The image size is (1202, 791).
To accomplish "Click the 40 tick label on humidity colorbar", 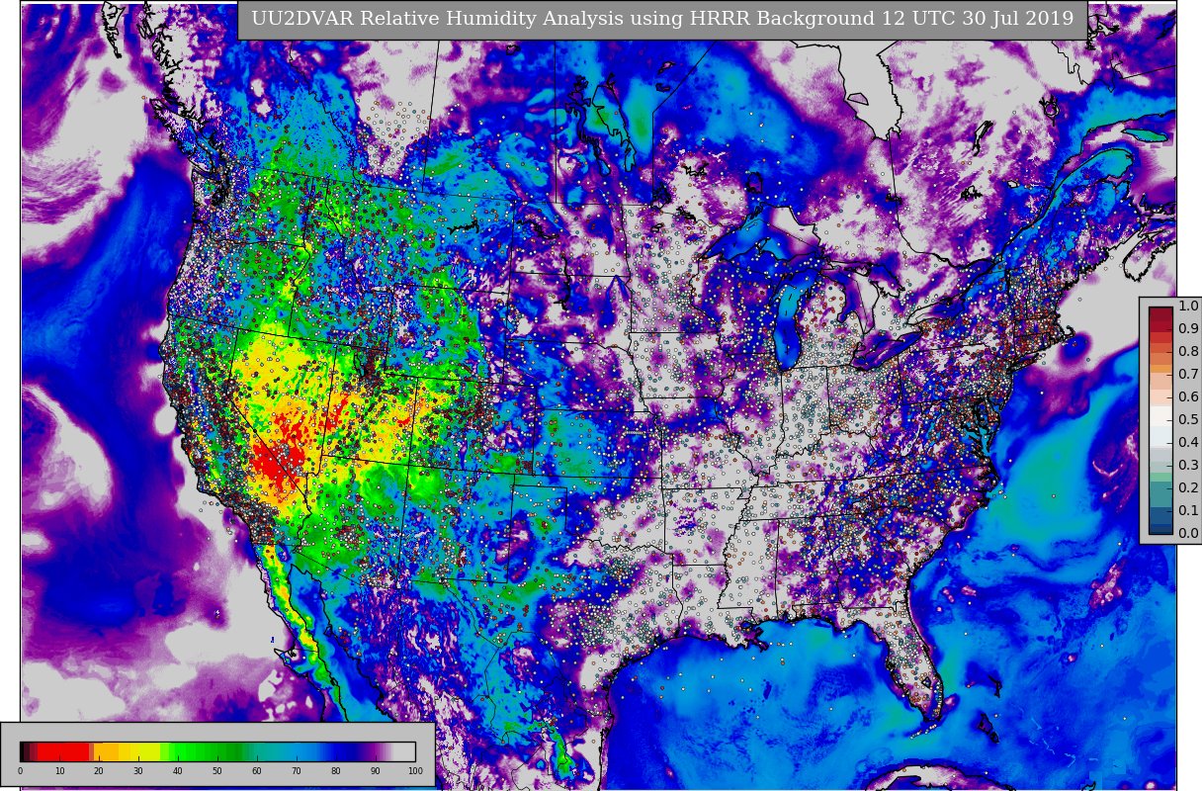I will click(178, 771).
